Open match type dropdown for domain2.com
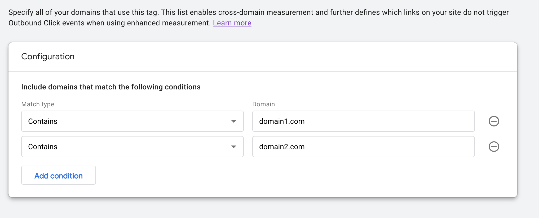Viewport: 539px width, 218px height. coord(132,147)
